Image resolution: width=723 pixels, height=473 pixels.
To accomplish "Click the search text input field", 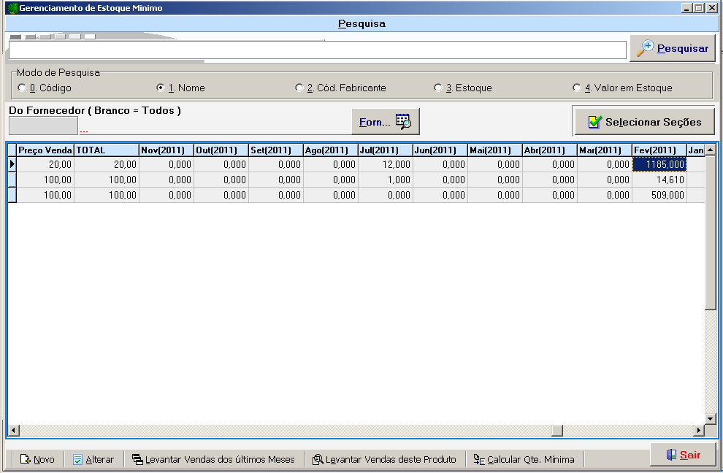I will point(317,50).
